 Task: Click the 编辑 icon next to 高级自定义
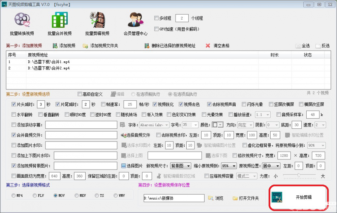pyautogui.click(x=113, y=94)
